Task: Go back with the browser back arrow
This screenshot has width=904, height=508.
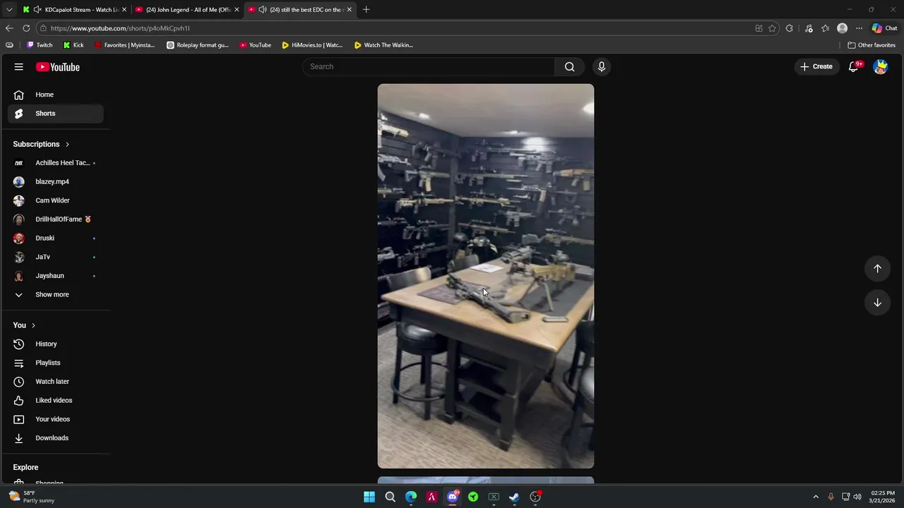Action: [8, 28]
